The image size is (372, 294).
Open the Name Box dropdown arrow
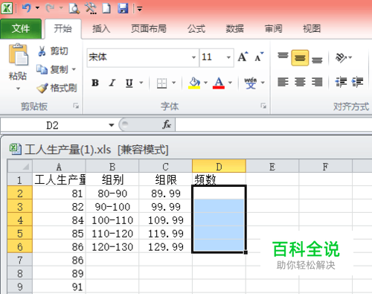tap(112, 125)
